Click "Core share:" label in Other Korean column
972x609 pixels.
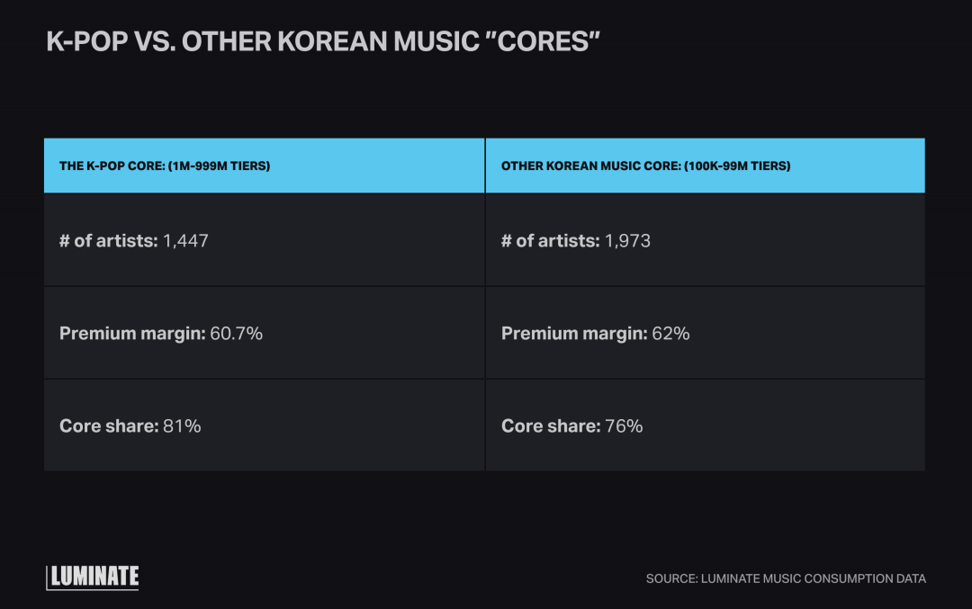[551, 425]
